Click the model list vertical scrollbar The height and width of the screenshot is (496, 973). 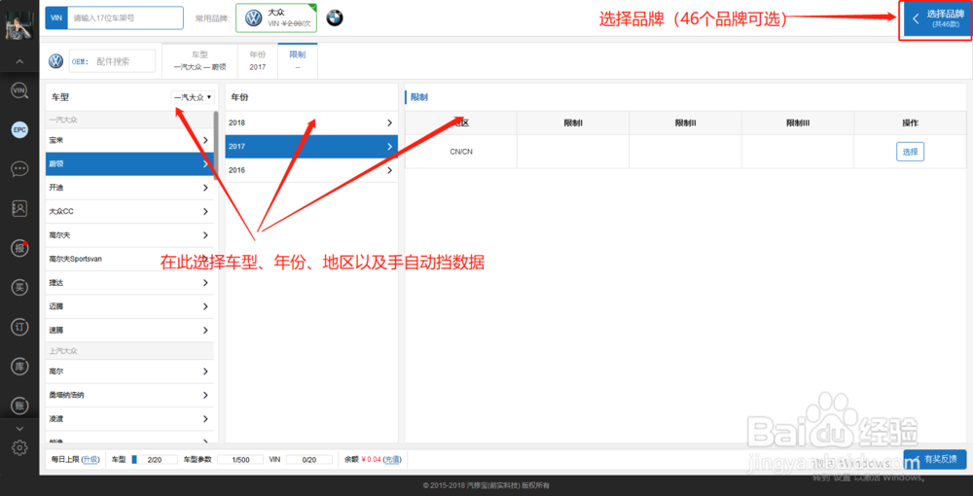tap(215, 146)
